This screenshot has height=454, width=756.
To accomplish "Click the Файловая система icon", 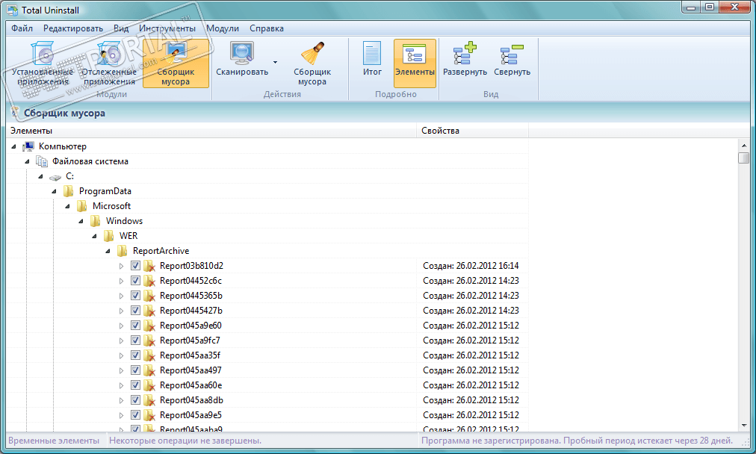I will pyautogui.click(x=42, y=161).
